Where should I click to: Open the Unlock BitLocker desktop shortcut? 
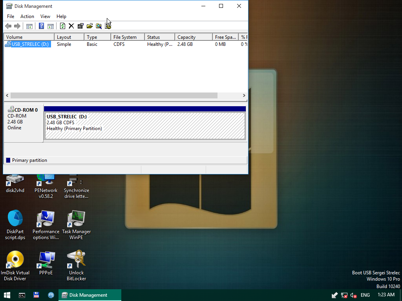[77, 266]
